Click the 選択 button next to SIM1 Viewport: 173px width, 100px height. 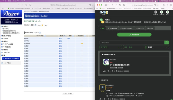[x=46, y=25]
